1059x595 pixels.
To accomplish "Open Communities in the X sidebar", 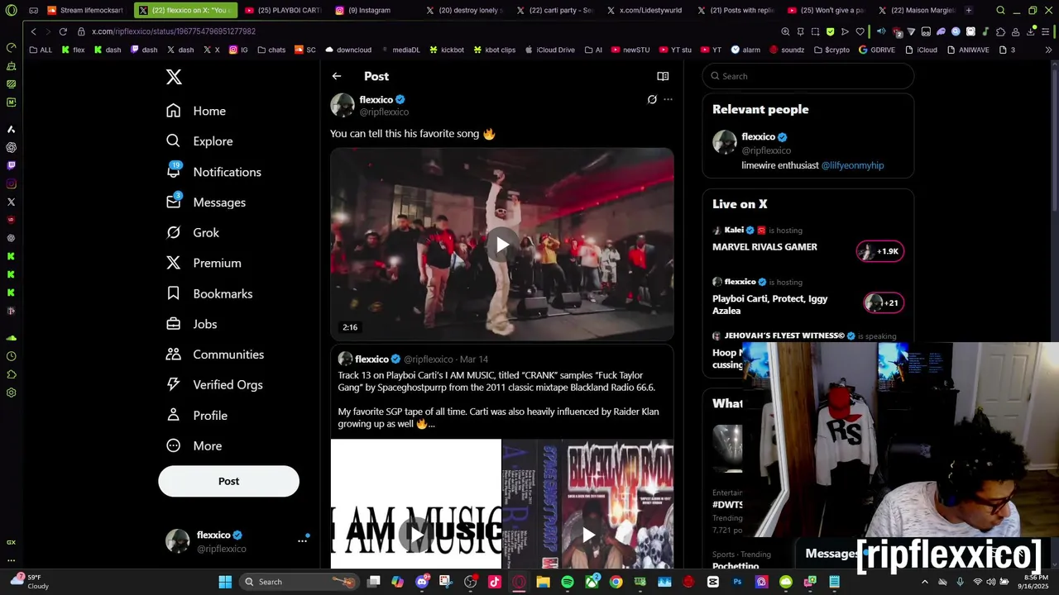I will (x=215, y=355).
